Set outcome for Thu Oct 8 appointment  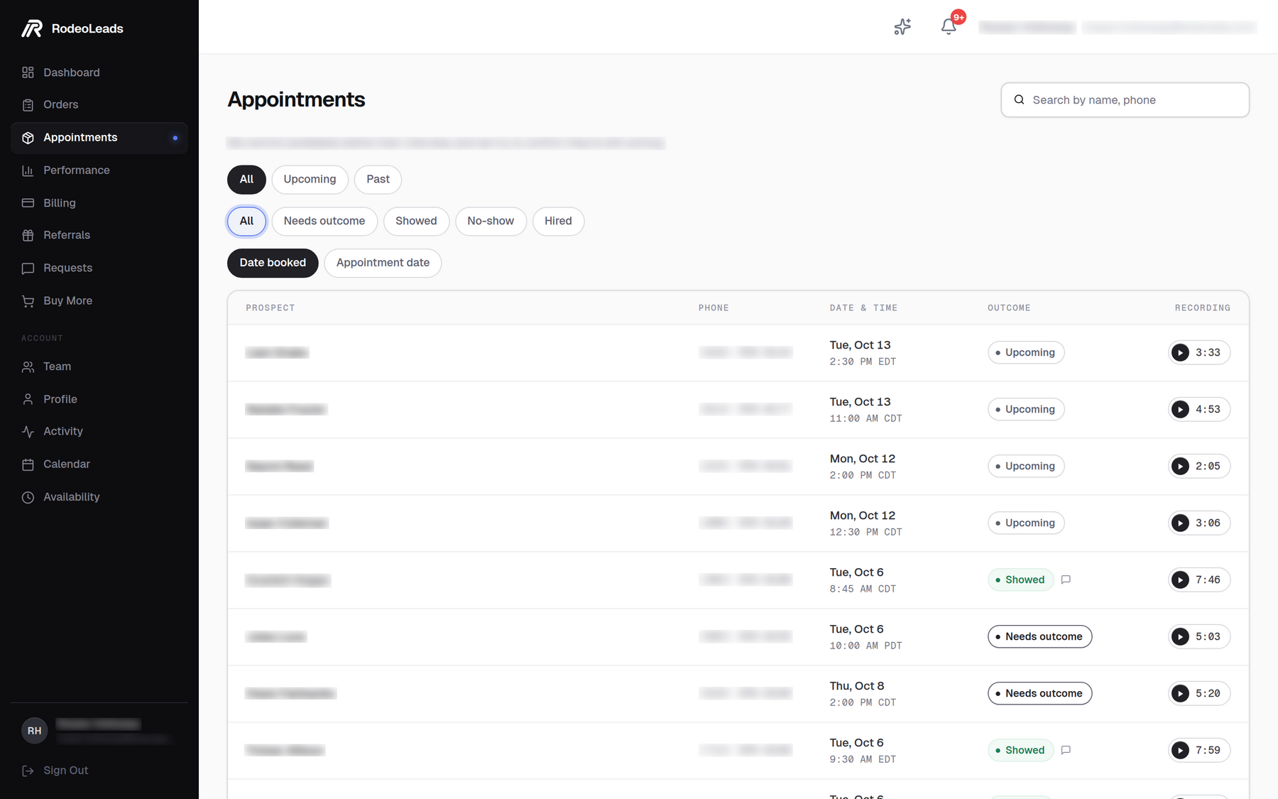pyautogui.click(x=1039, y=693)
